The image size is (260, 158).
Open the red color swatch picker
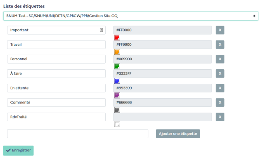[x=117, y=38]
